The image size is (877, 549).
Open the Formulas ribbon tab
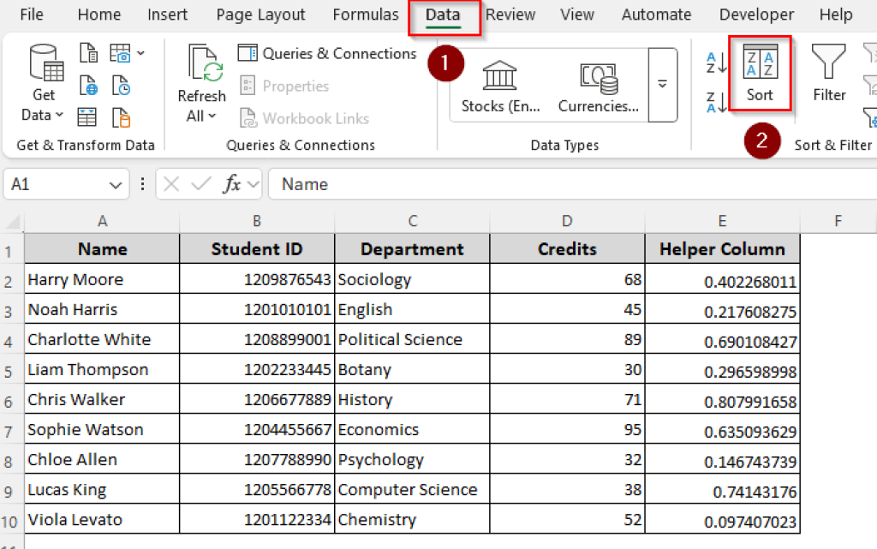tap(366, 14)
